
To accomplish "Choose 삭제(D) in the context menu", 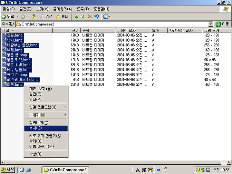I will tap(46, 141).
